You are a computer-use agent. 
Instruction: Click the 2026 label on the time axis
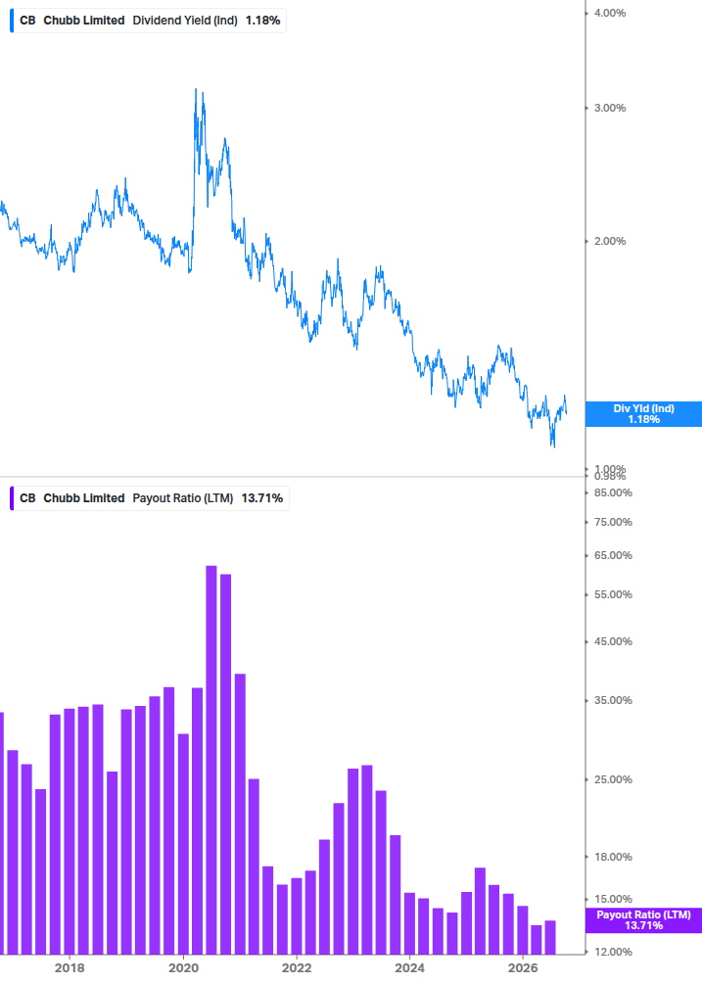click(523, 968)
